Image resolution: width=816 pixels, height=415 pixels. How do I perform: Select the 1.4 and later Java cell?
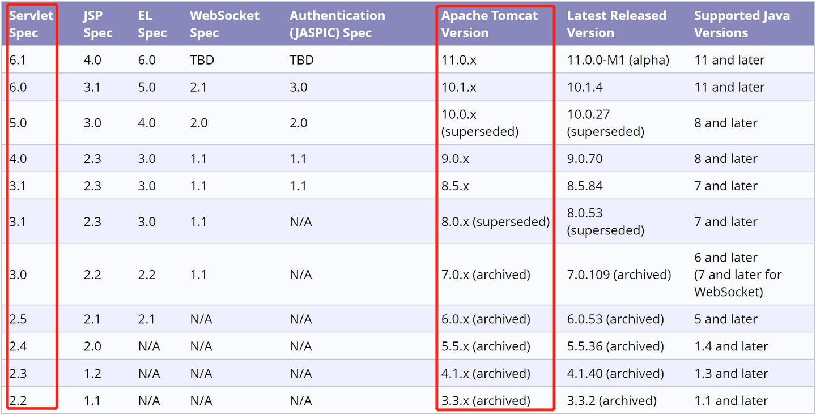pos(731,346)
